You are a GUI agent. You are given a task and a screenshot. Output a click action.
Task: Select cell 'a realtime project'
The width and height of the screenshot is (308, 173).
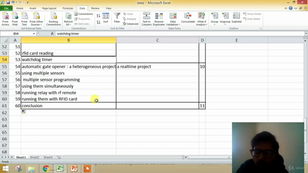(x=157, y=66)
